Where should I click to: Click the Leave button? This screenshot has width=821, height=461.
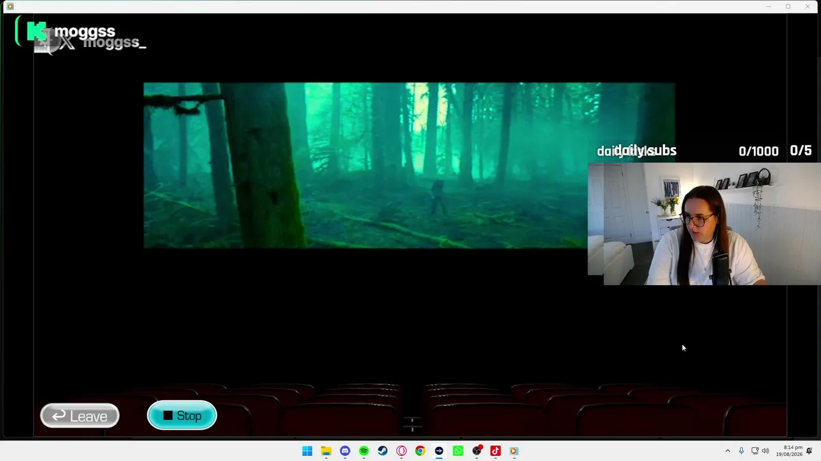pos(80,416)
